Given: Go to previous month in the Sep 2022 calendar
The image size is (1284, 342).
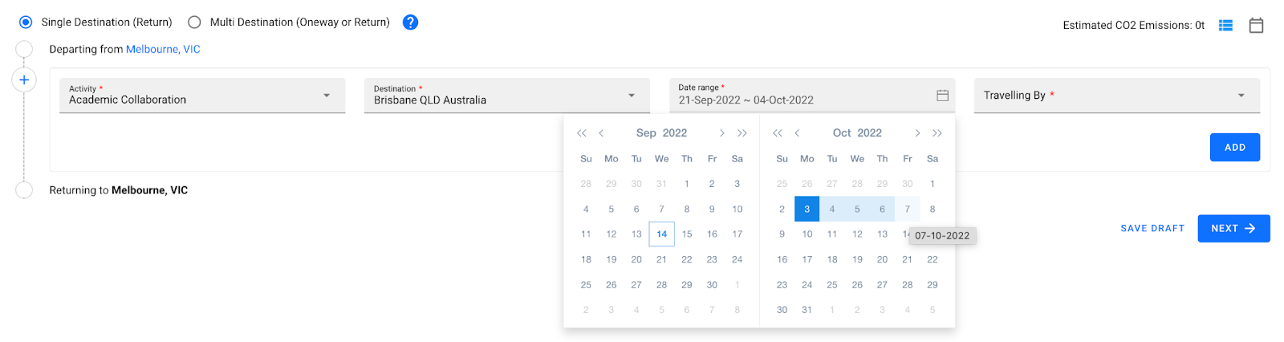Looking at the screenshot, I should point(601,133).
